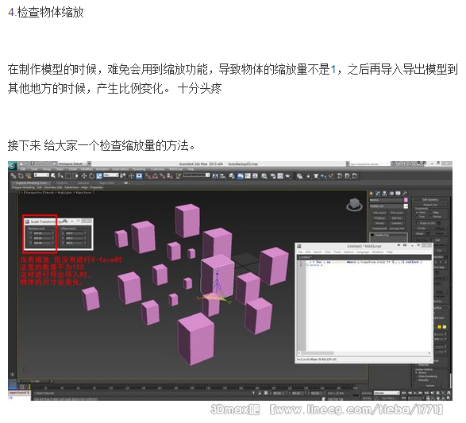The width and height of the screenshot is (466, 423).
Task: Click the ViewCube in the viewport
Action: [354, 205]
